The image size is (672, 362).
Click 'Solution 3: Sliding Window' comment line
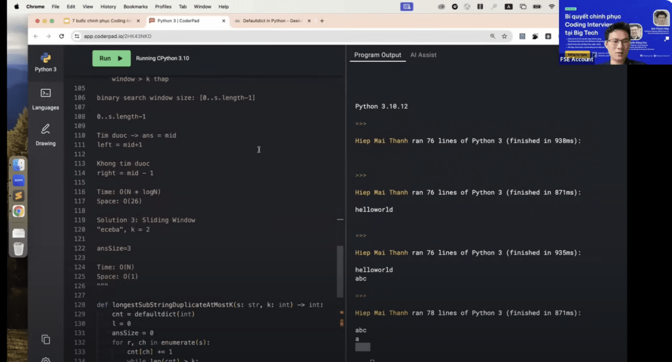[x=146, y=220]
